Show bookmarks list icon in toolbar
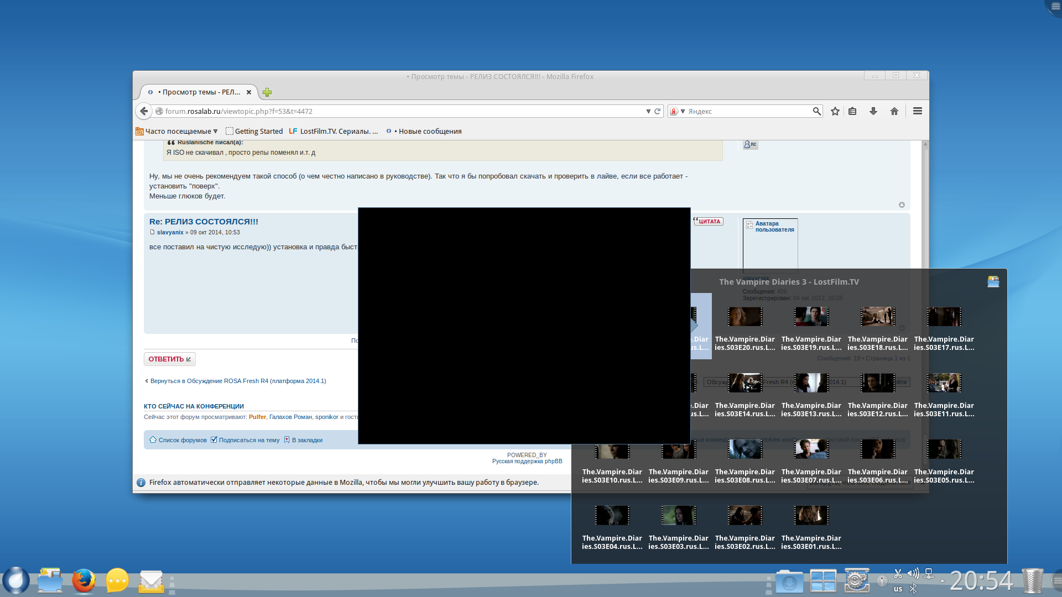Screen dimensions: 1062x597 click(852, 111)
